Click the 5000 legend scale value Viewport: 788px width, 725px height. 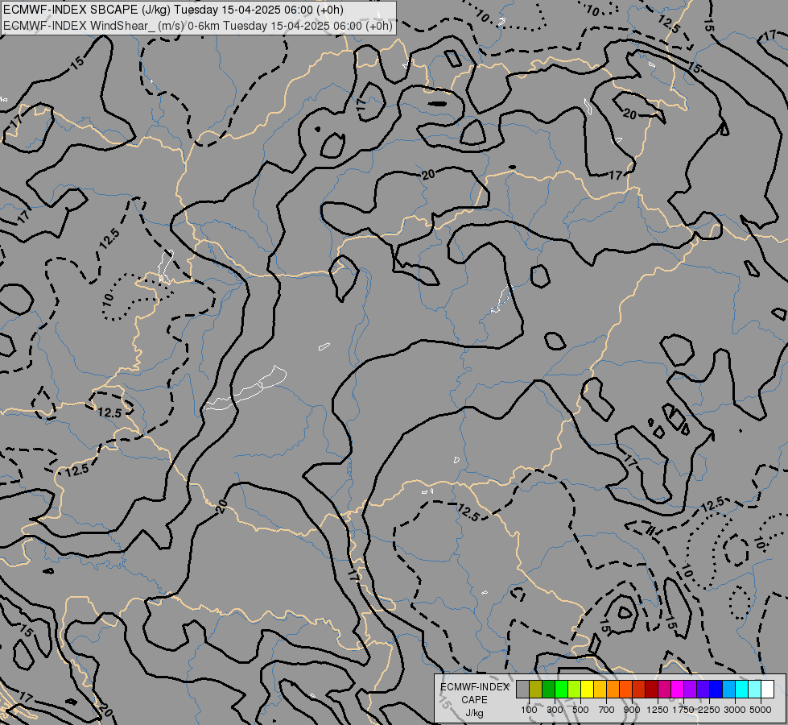click(x=761, y=710)
